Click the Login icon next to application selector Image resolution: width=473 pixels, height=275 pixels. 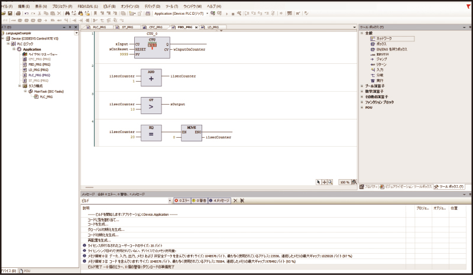tap(213, 13)
